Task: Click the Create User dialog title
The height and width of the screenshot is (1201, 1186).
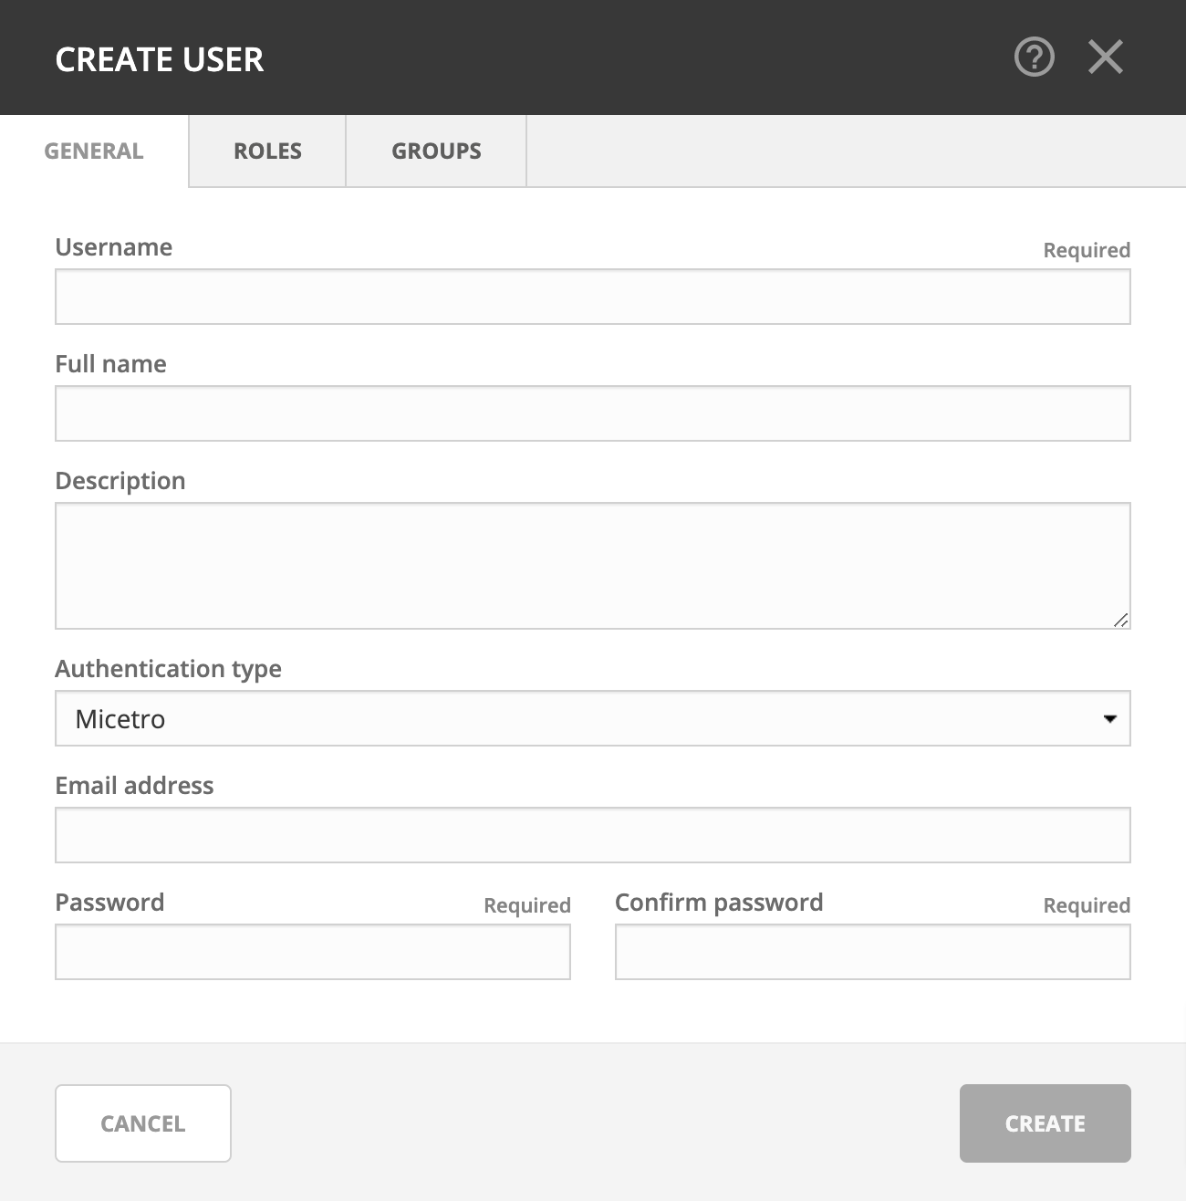Action: 160,59
